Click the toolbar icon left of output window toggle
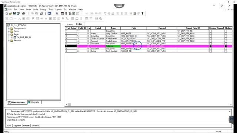This screenshot has width=237, height=133. (46, 14)
